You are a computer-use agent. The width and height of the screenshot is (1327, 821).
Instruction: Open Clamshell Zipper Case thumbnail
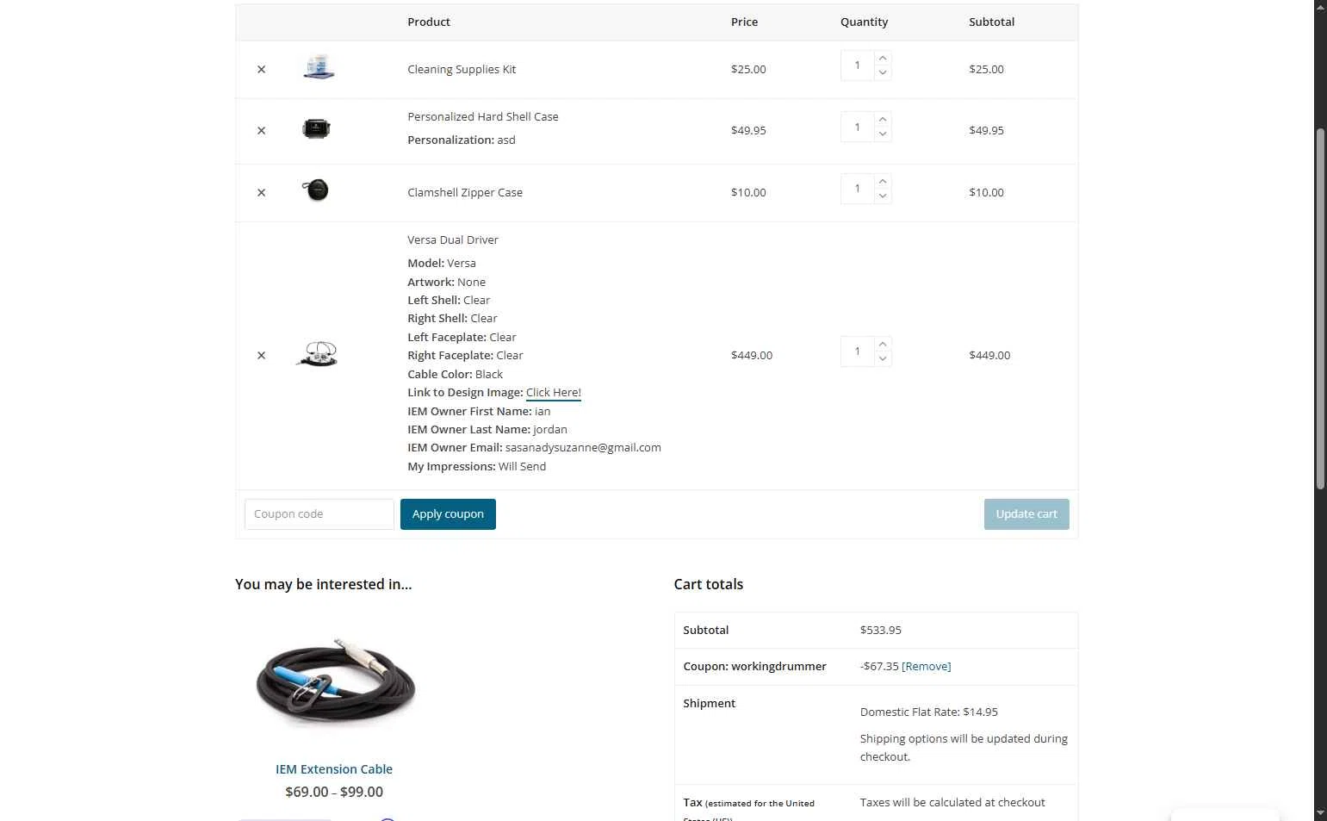pyautogui.click(x=317, y=190)
